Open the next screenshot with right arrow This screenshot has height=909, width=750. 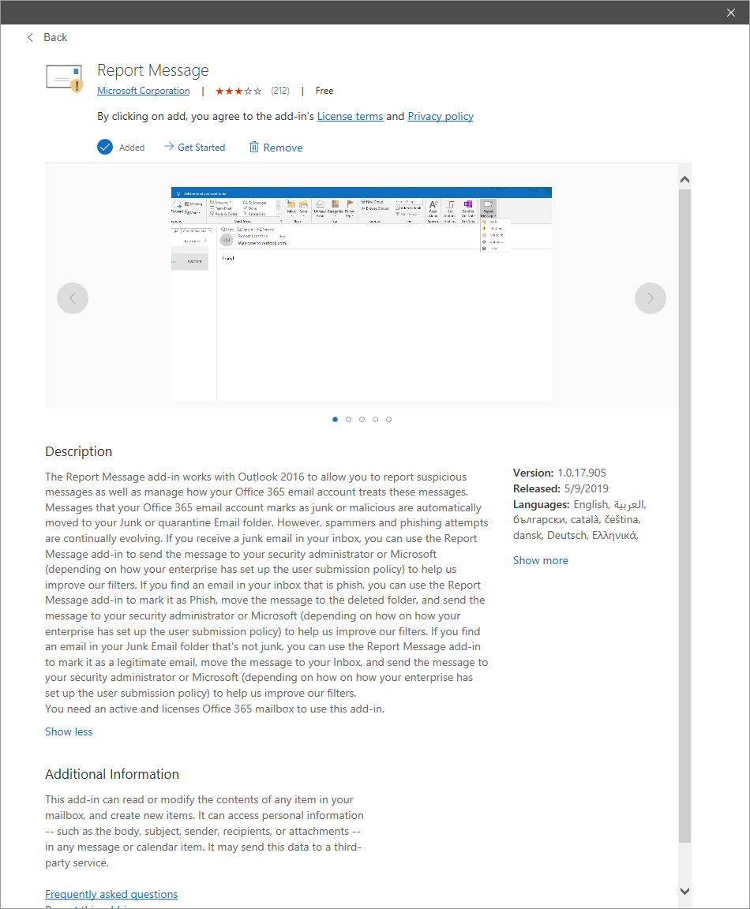tap(650, 298)
